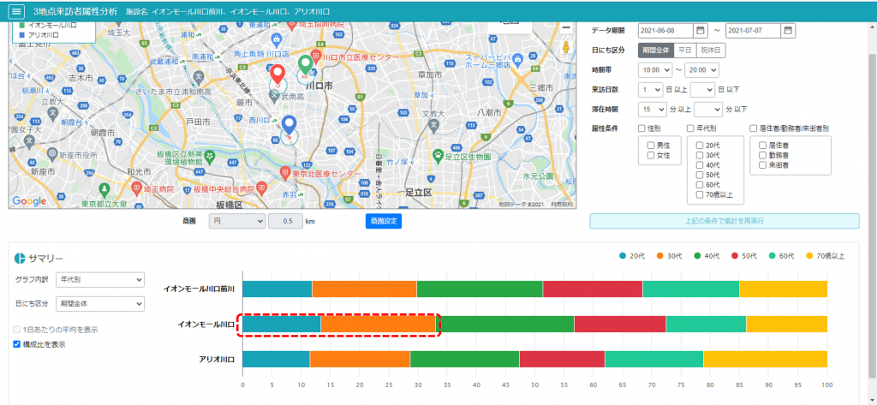This screenshot has width=877, height=405.
Task: Open the グラフ内訳 dropdown showing 年代別
Action: (99, 279)
